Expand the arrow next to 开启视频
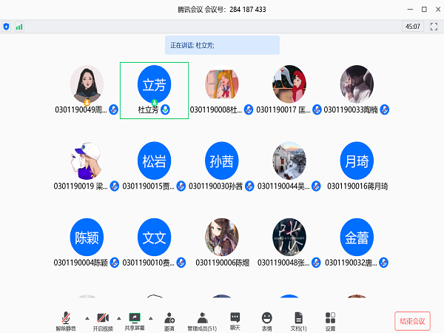The height and width of the screenshot is (333, 444). 119,318
